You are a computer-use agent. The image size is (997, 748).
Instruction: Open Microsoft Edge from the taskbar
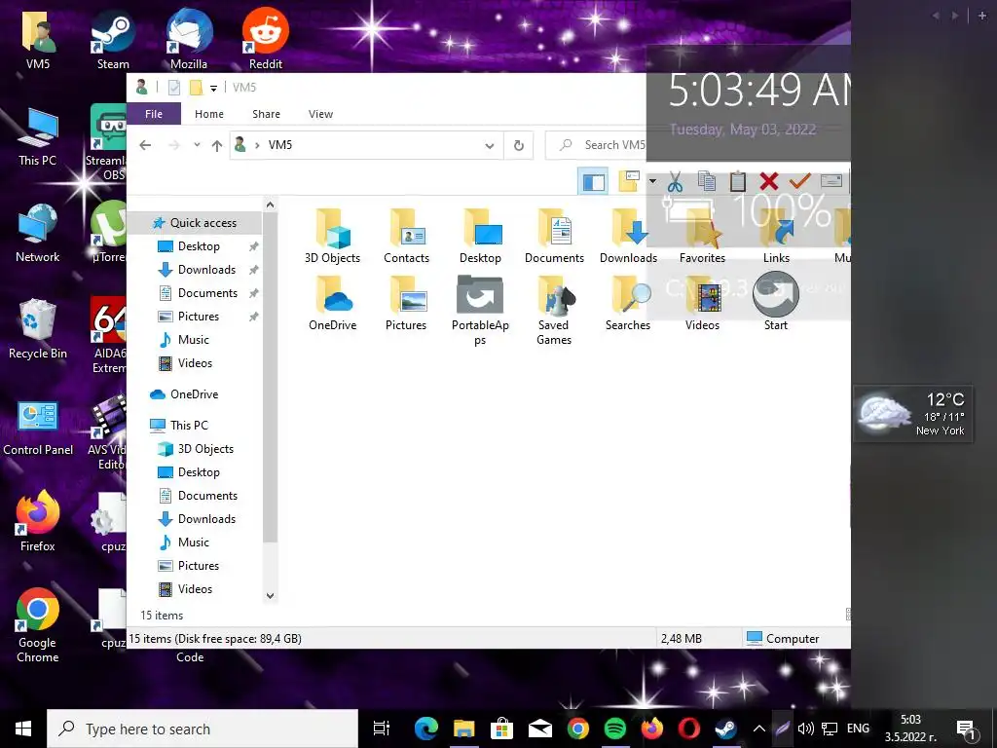pyautogui.click(x=426, y=729)
